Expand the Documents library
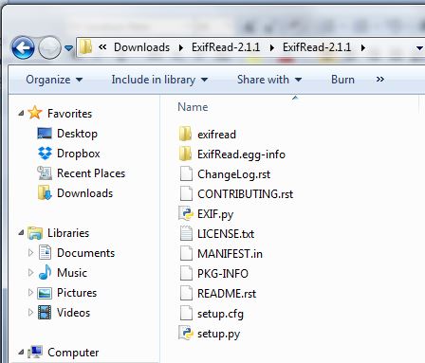Viewport: 425px width, 363px height. pos(30,253)
